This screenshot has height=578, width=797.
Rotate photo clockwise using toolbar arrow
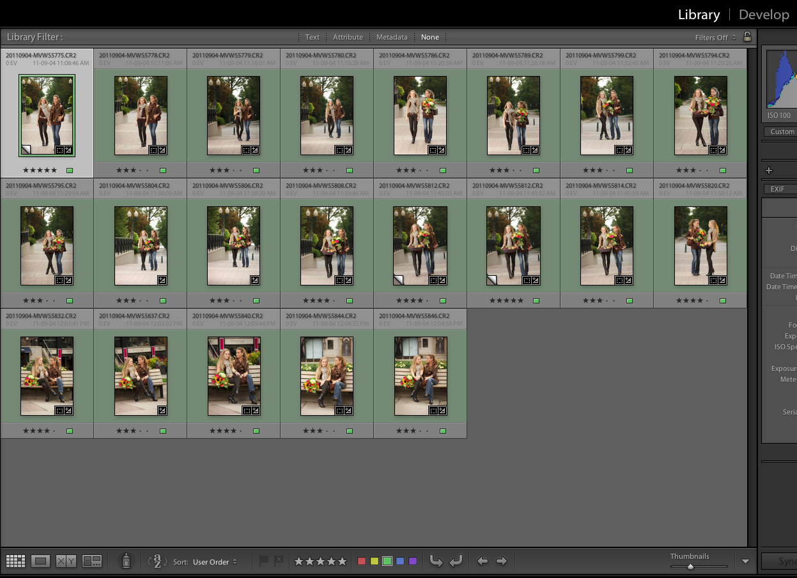click(456, 561)
